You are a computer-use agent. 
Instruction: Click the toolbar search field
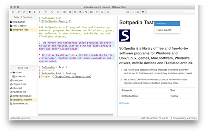click(171, 12)
